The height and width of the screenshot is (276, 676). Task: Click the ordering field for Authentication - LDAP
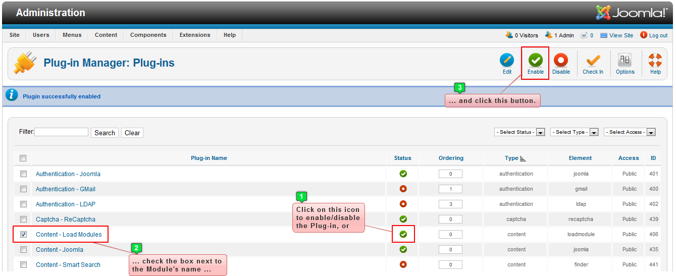pos(451,204)
